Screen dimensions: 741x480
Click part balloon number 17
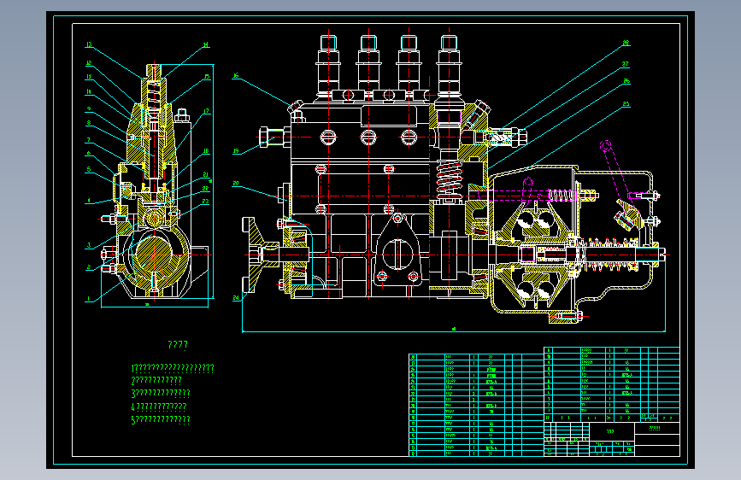coord(207,112)
